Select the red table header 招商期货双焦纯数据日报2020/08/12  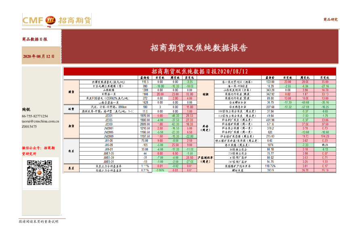point(199,71)
